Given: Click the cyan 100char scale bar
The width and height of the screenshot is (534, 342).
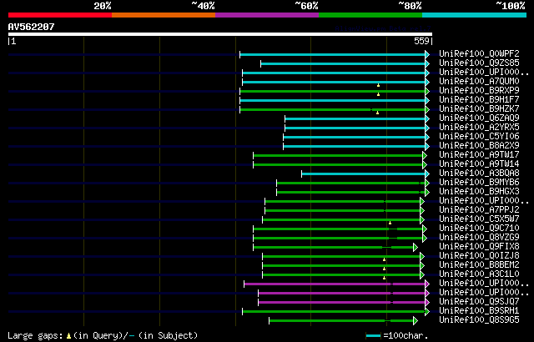Looking at the screenshot, I should pos(373,336).
